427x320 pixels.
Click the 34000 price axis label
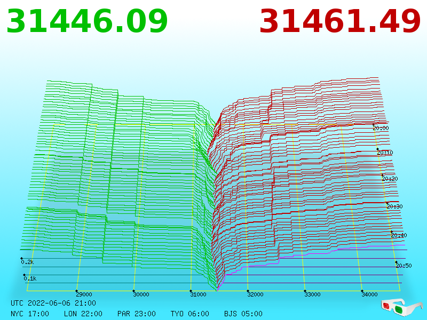coord(369,294)
